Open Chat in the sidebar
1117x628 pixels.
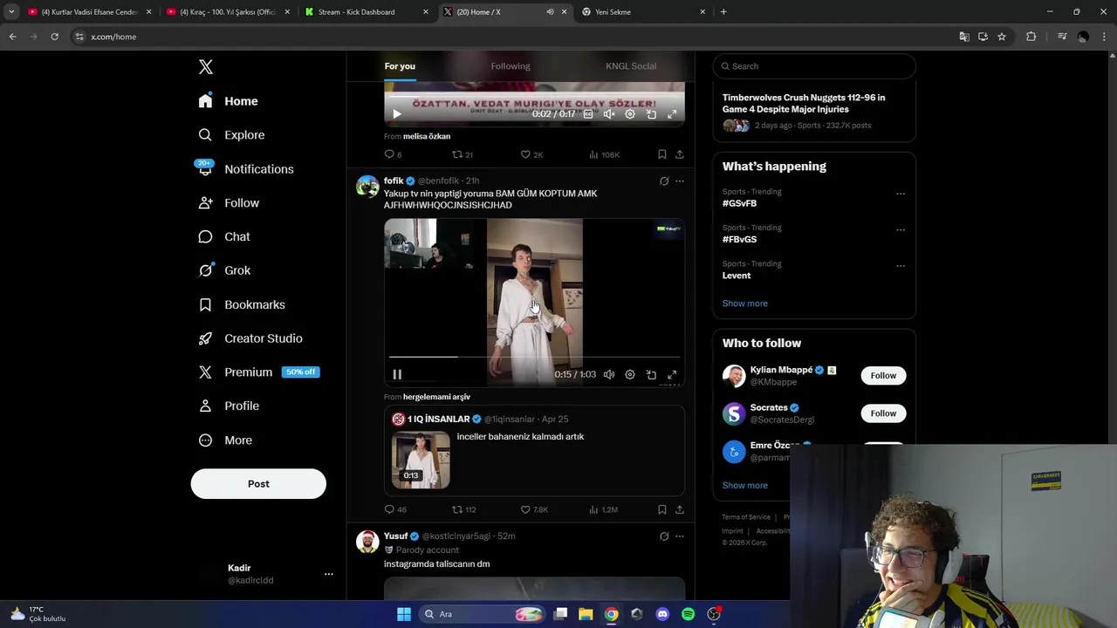coord(224,237)
